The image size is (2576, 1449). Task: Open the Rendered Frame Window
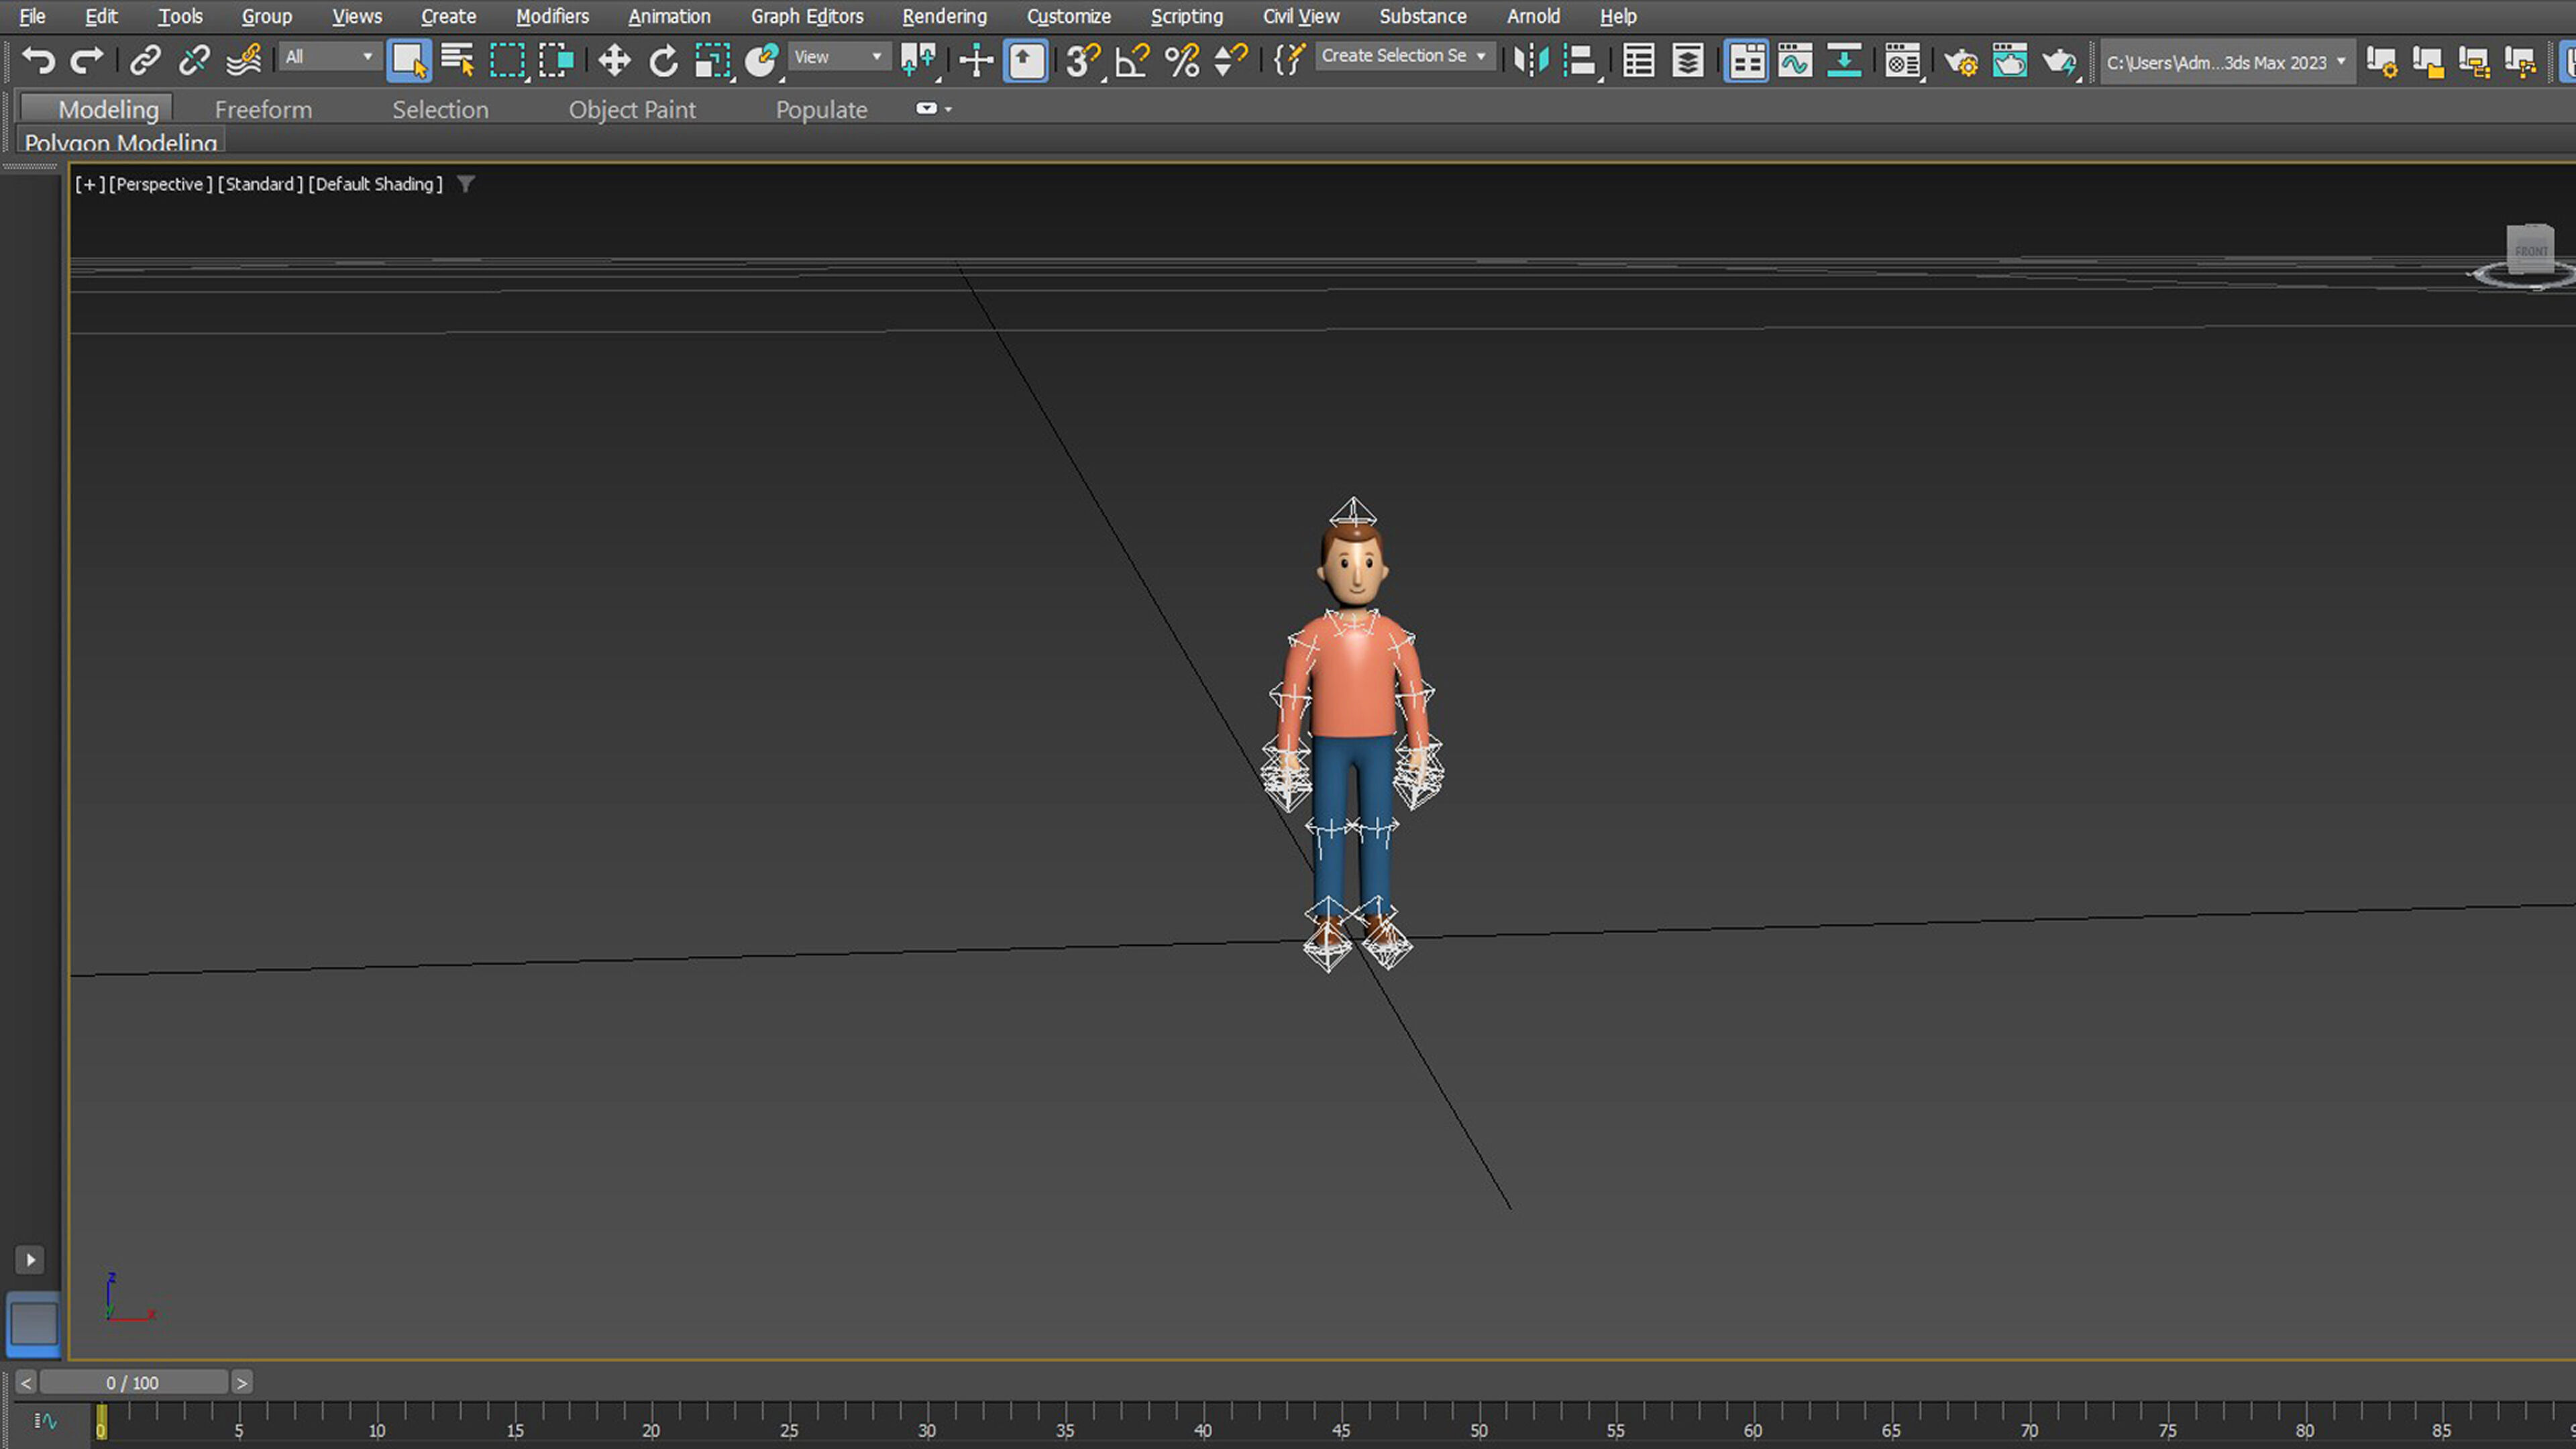(x=2010, y=61)
